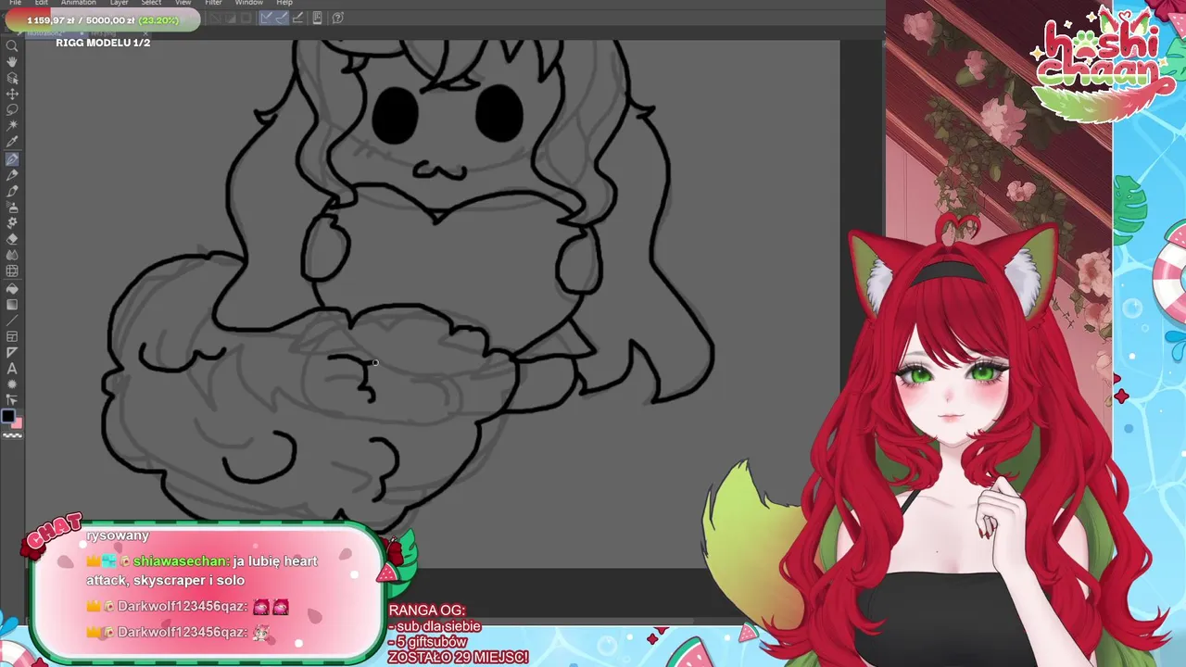Open the Help menu

[x=284, y=3]
